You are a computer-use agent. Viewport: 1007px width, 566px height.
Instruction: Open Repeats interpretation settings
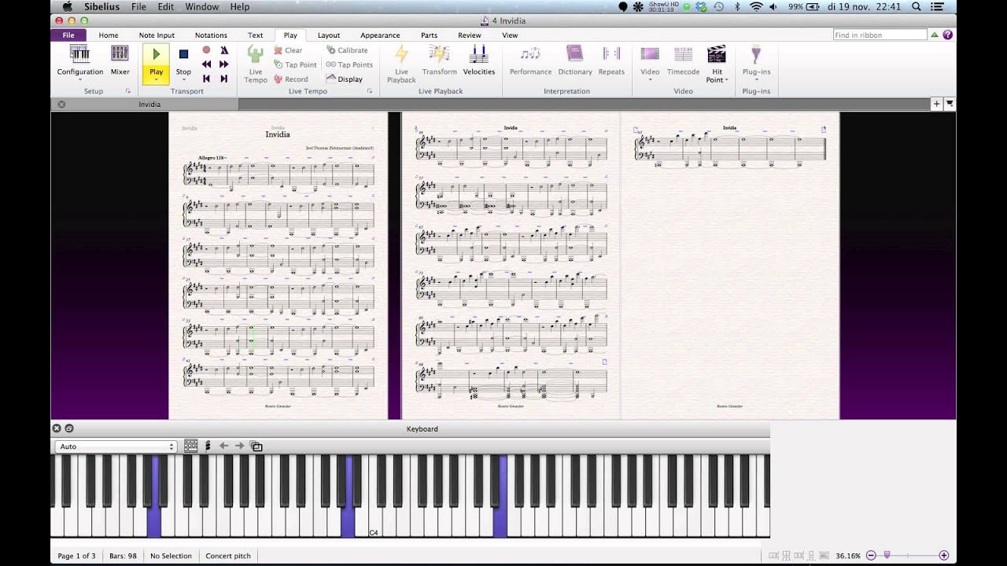611,61
